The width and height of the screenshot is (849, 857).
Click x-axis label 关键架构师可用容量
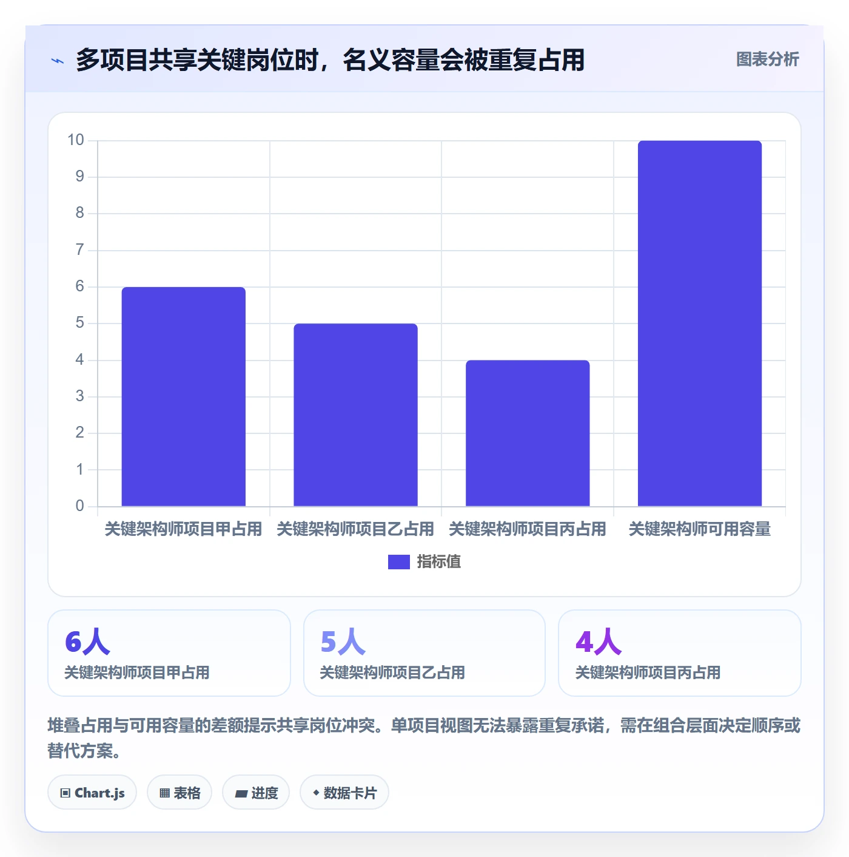[700, 529]
